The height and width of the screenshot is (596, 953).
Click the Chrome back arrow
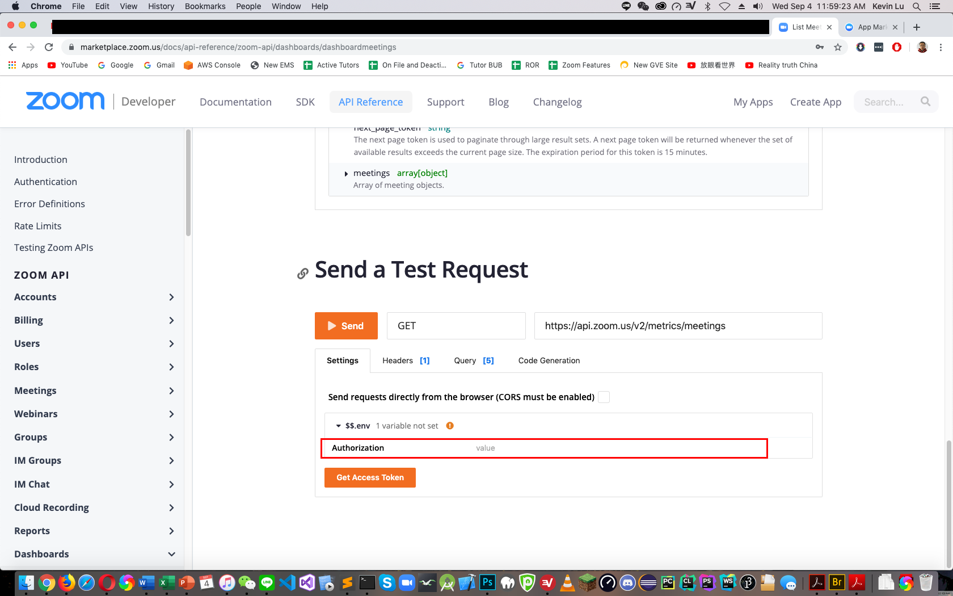click(12, 47)
